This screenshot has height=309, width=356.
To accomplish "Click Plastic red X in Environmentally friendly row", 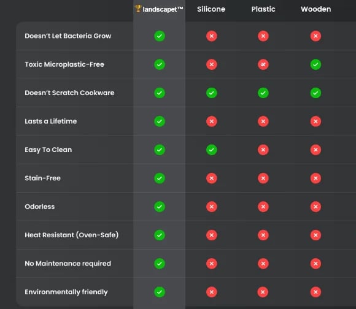I will (x=263, y=292).
